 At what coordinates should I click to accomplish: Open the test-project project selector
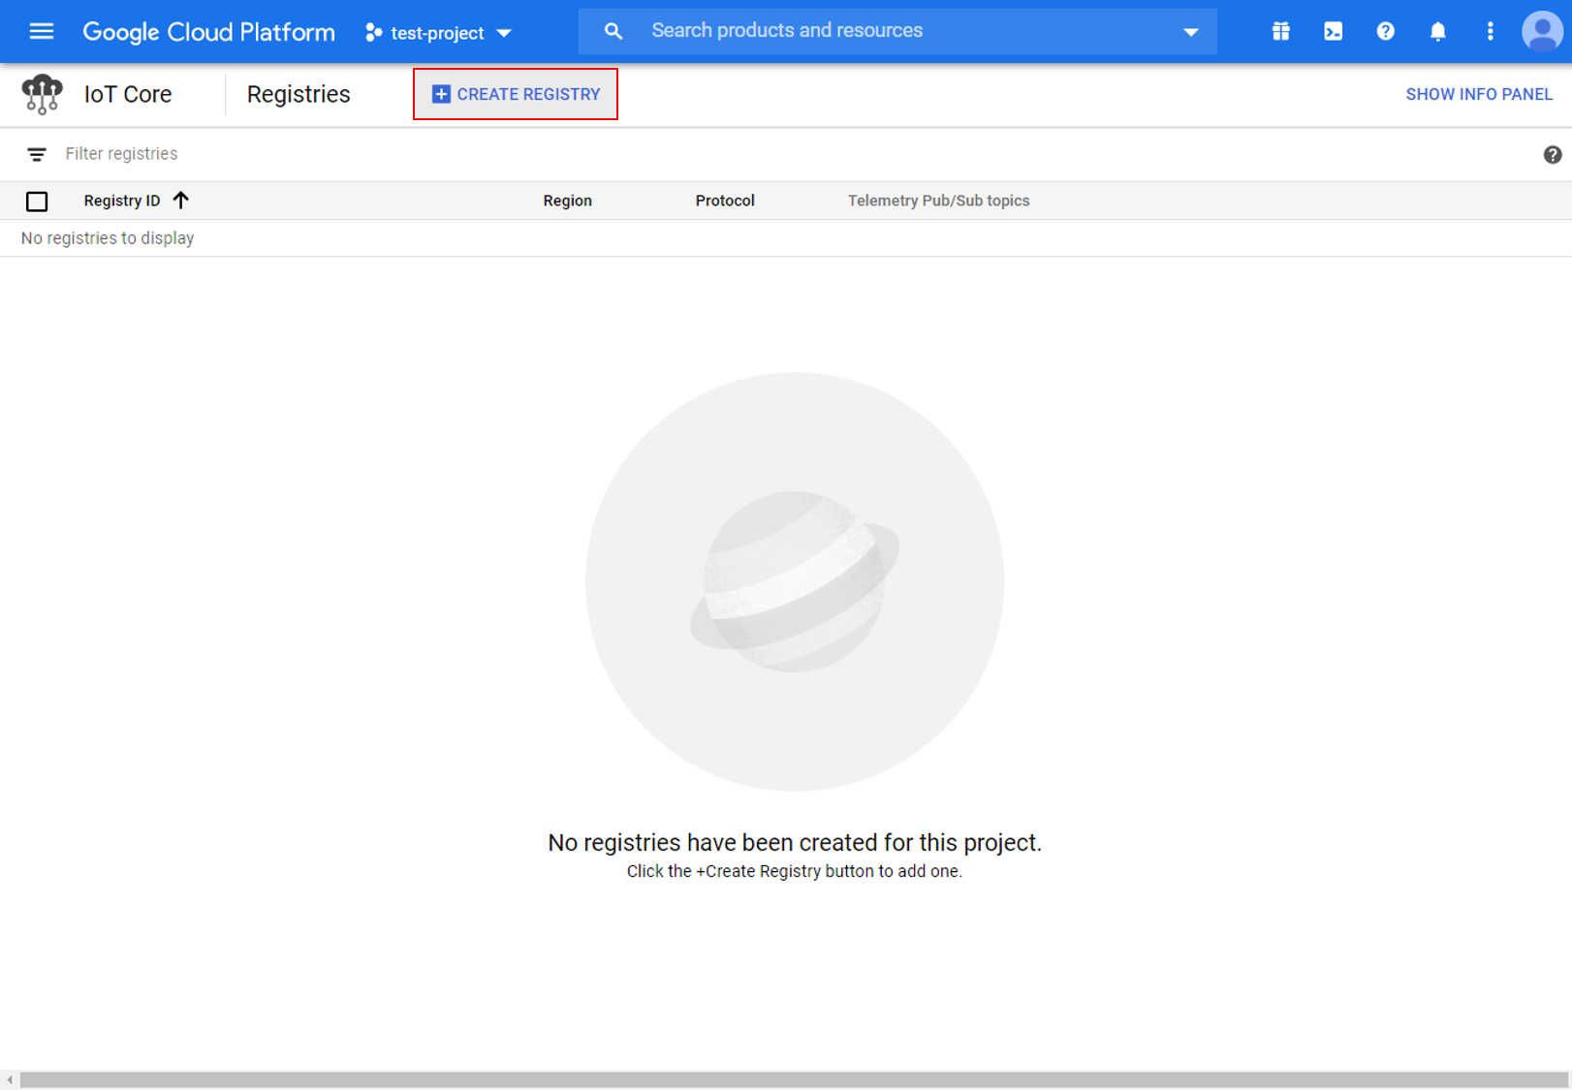pos(438,33)
